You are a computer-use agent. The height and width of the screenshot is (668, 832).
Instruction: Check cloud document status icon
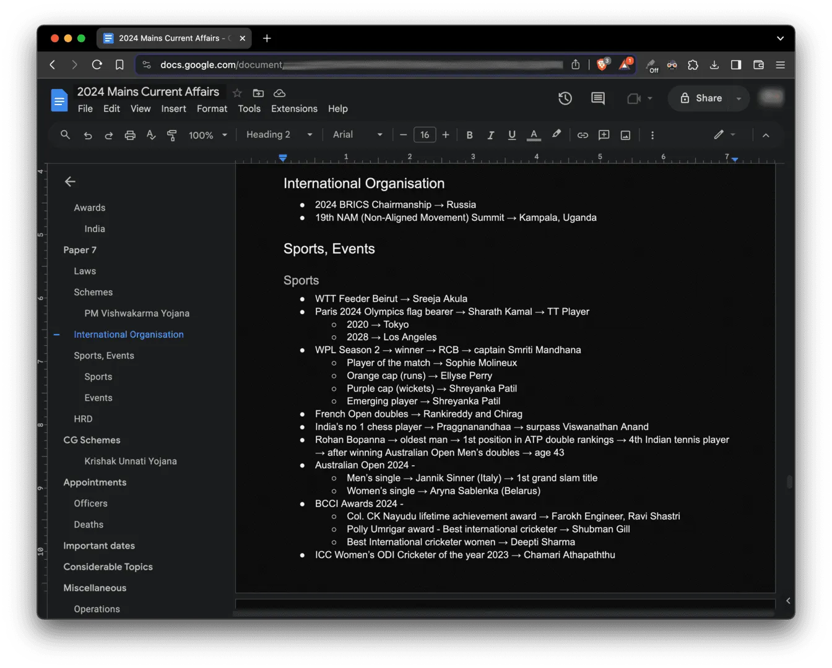pyautogui.click(x=280, y=93)
